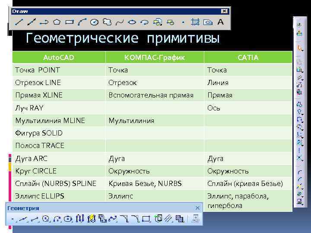Click the Exit Workbench icon in CATIA toolbar
Viewport: 311px width, 233px height.
tap(299, 33)
